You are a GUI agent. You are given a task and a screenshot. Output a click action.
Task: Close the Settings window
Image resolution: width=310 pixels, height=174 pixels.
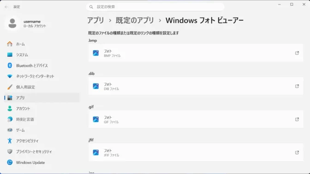(304, 4)
